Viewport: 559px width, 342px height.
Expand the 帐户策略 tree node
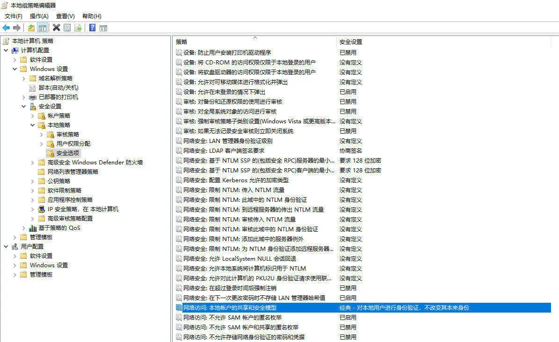(33, 116)
